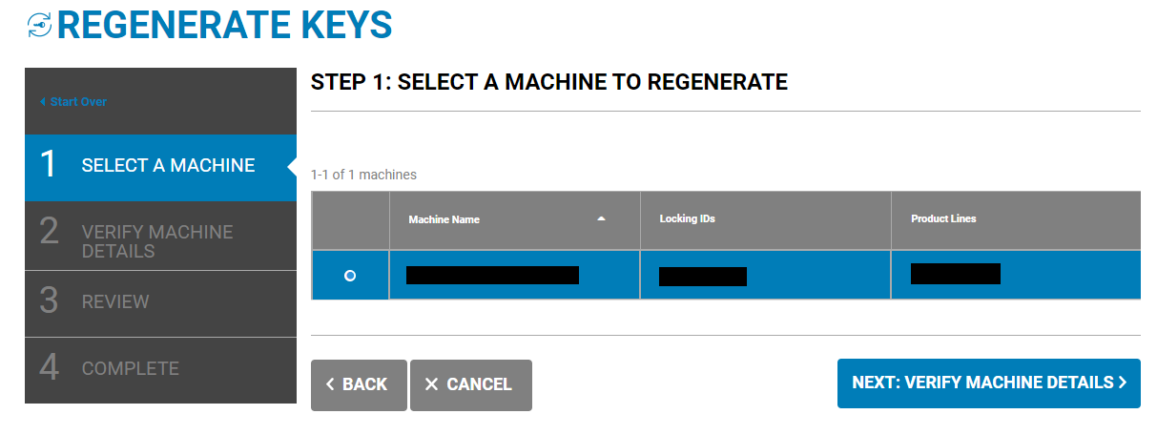Sort by the Product Lines column
Image resolution: width=1157 pixels, height=435 pixels.
pos(943,219)
